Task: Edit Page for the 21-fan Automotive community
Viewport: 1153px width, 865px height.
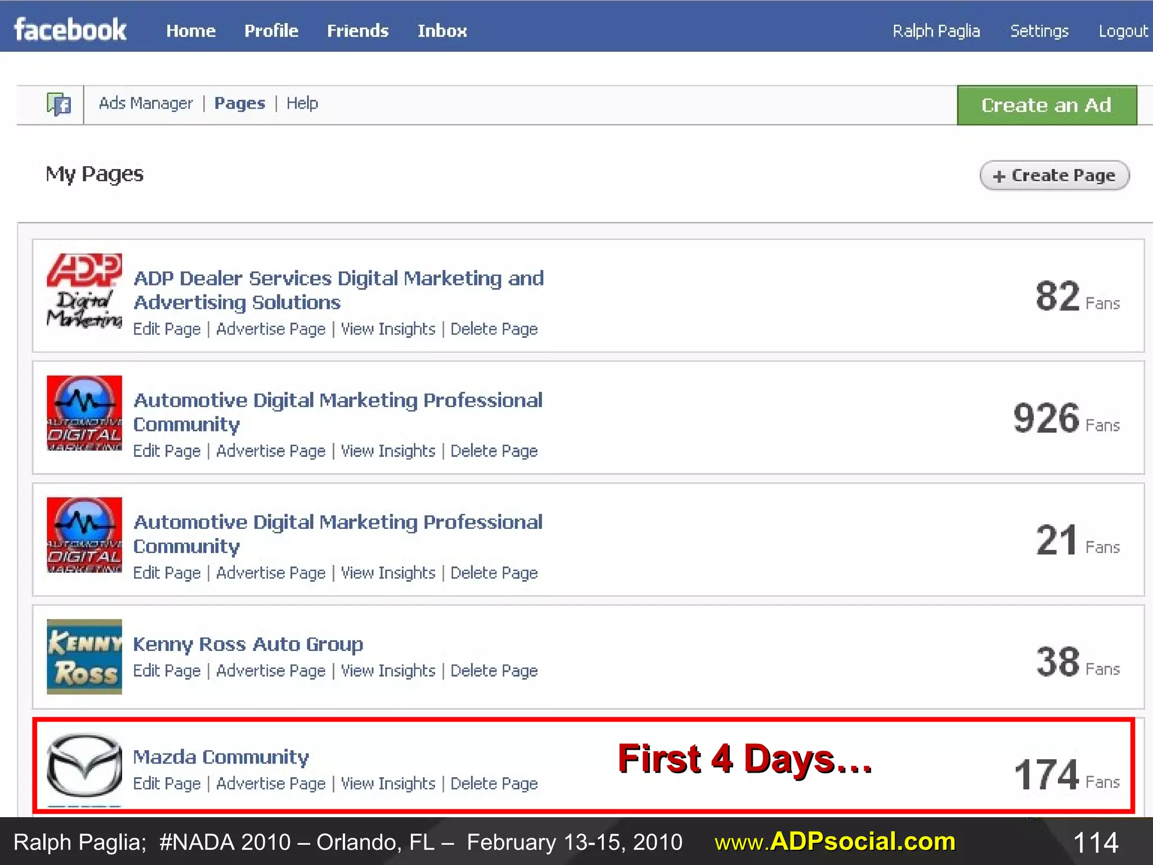Action: pyautogui.click(x=167, y=573)
